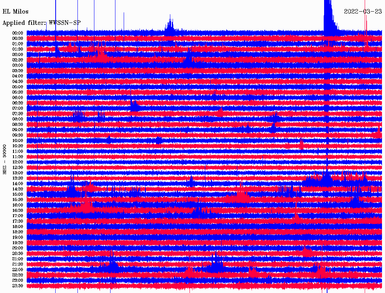Select the 18:30 time label
The height and width of the screenshot is (293, 385).
(18, 232)
